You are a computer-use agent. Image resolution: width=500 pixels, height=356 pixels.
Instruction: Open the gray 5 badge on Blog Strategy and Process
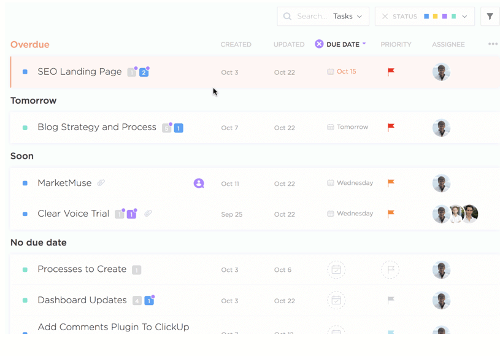point(166,128)
